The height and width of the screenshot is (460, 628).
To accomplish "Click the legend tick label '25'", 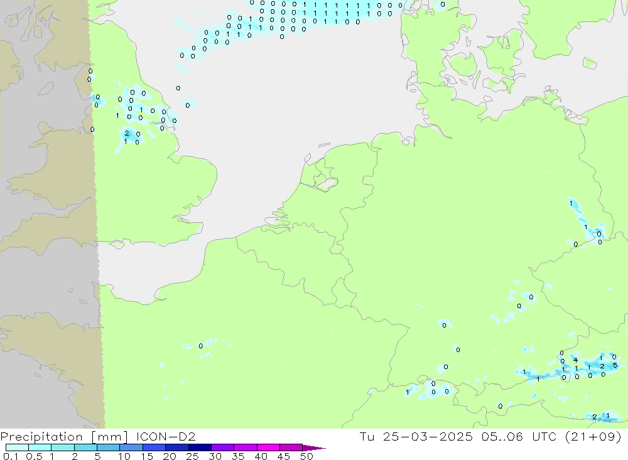I will tap(192, 456).
